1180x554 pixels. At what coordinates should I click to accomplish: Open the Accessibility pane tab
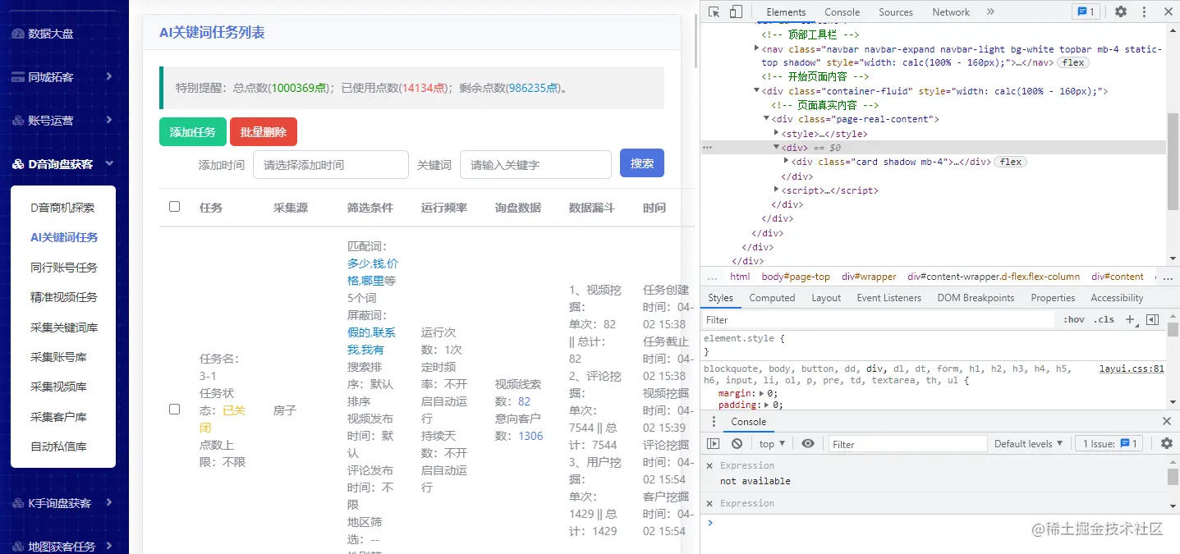point(1117,298)
